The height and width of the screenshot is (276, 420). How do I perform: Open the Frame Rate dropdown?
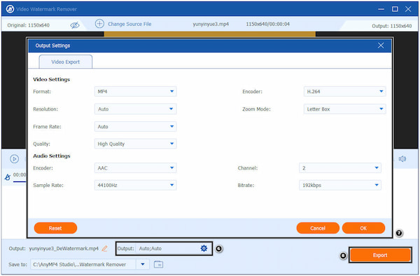pos(136,127)
